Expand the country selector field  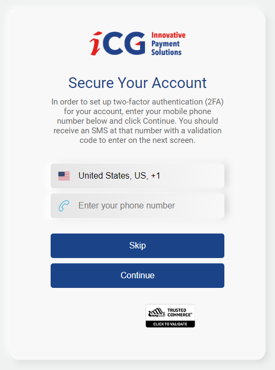pyautogui.click(x=137, y=176)
